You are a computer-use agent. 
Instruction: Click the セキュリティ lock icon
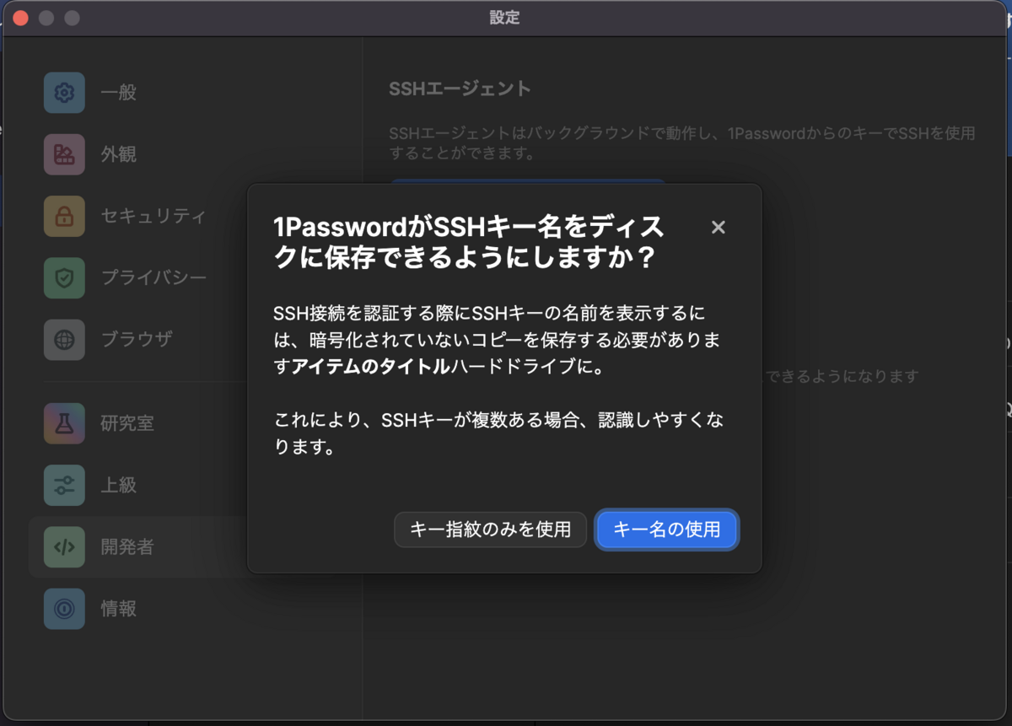tap(64, 216)
